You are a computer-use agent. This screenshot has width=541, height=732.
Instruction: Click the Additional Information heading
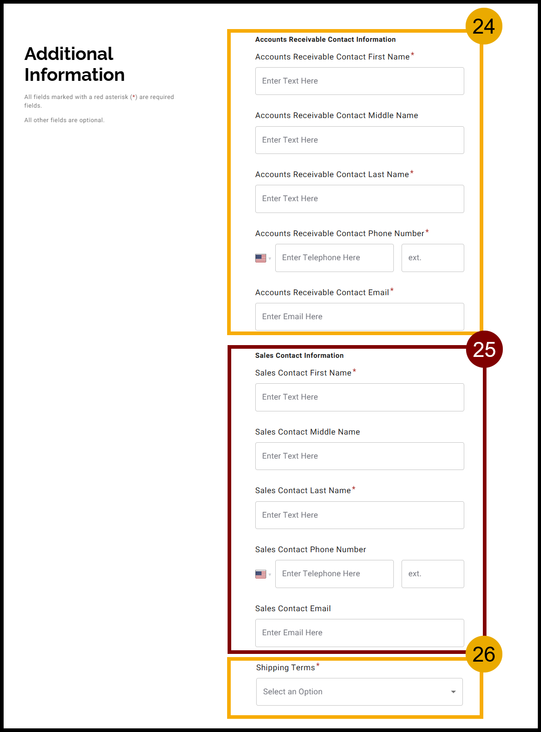tap(74, 64)
